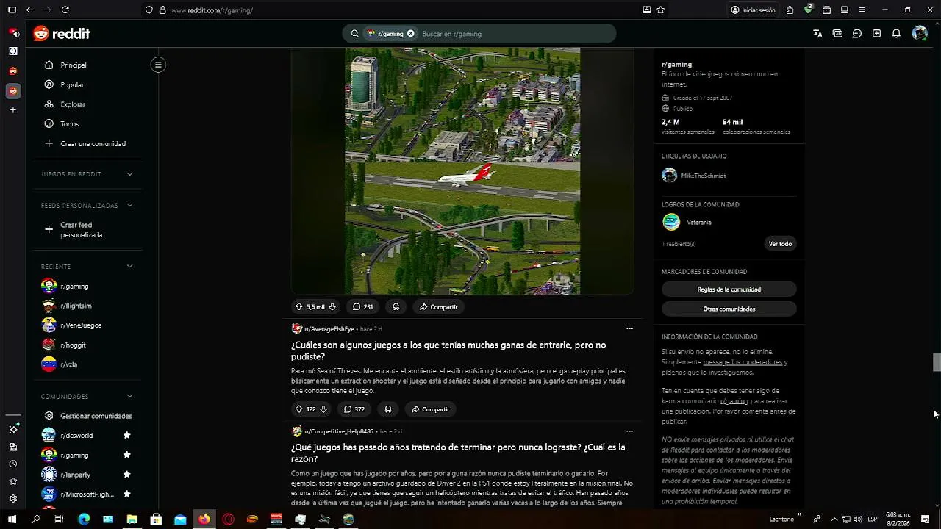Share the AverageFishEye post
This screenshot has width=941, height=529.
click(430, 409)
